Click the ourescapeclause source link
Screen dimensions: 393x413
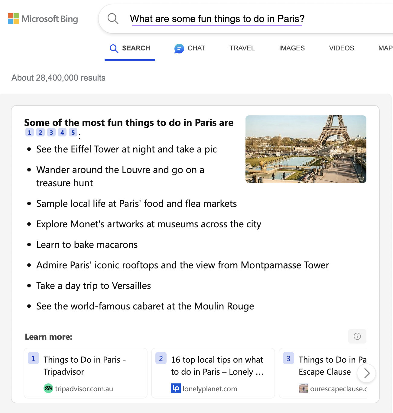338,389
